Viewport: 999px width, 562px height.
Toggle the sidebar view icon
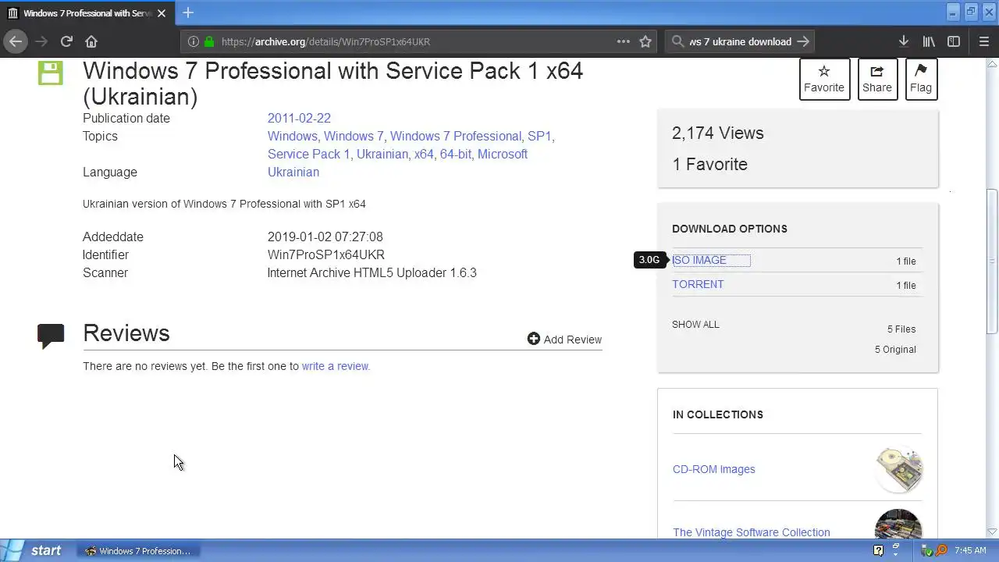coord(953,41)
